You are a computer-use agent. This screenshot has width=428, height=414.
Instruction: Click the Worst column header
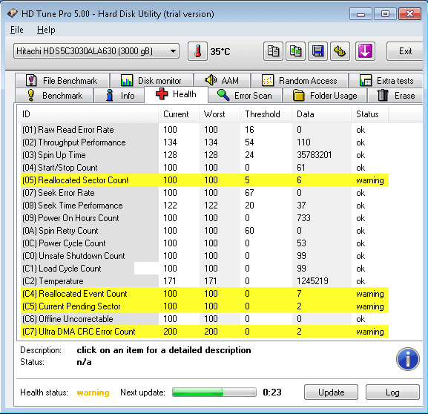pyautogui.click(x=220, y=114)
